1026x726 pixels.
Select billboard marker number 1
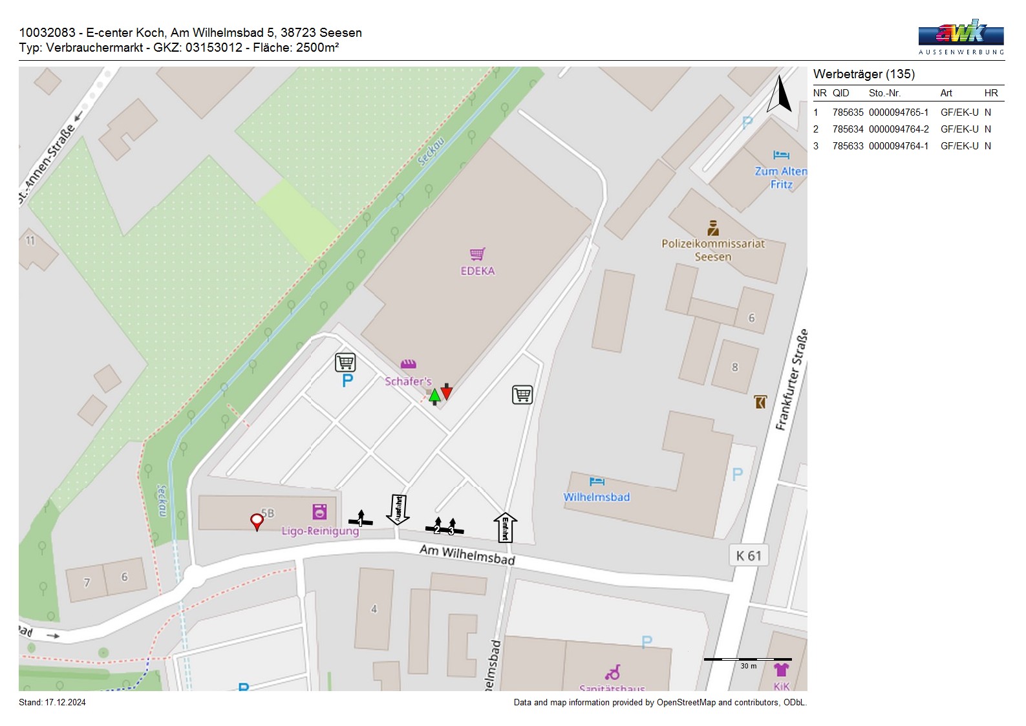[360, 520]
